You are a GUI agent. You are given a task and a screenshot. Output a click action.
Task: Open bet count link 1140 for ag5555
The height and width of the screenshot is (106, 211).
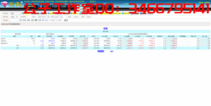point(42,41)
